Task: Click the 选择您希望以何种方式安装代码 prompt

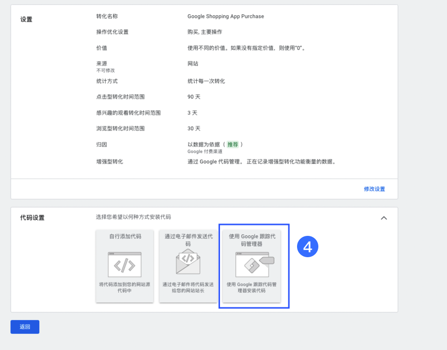Action: click(133, 217)
